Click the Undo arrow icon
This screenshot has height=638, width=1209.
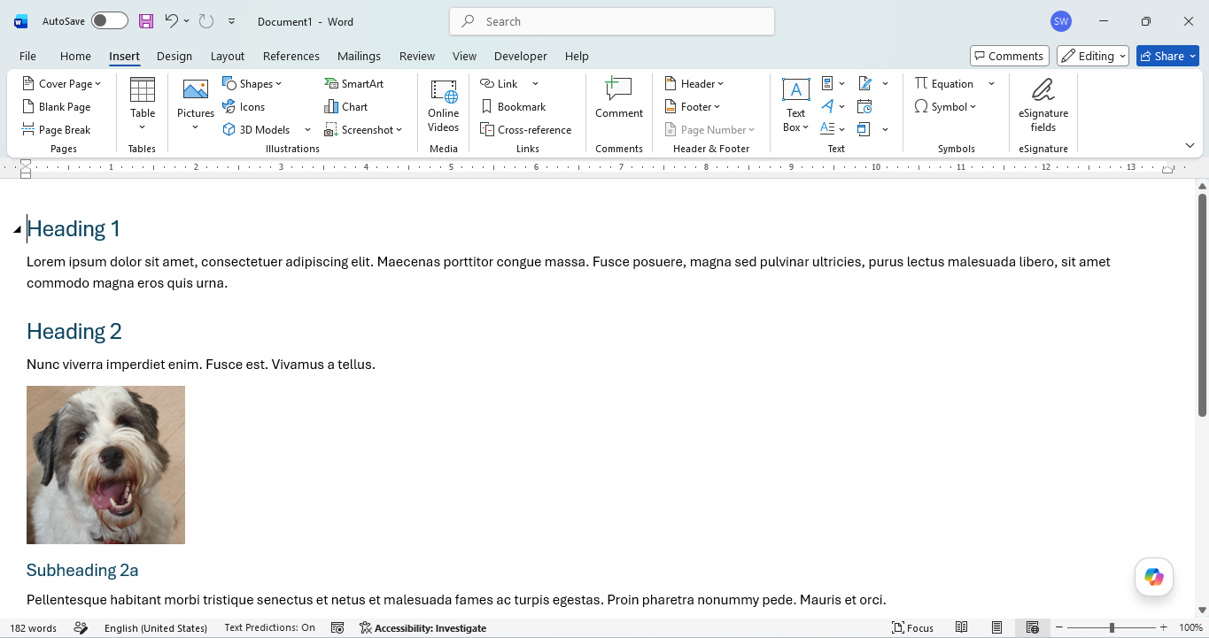coord(172,21)
